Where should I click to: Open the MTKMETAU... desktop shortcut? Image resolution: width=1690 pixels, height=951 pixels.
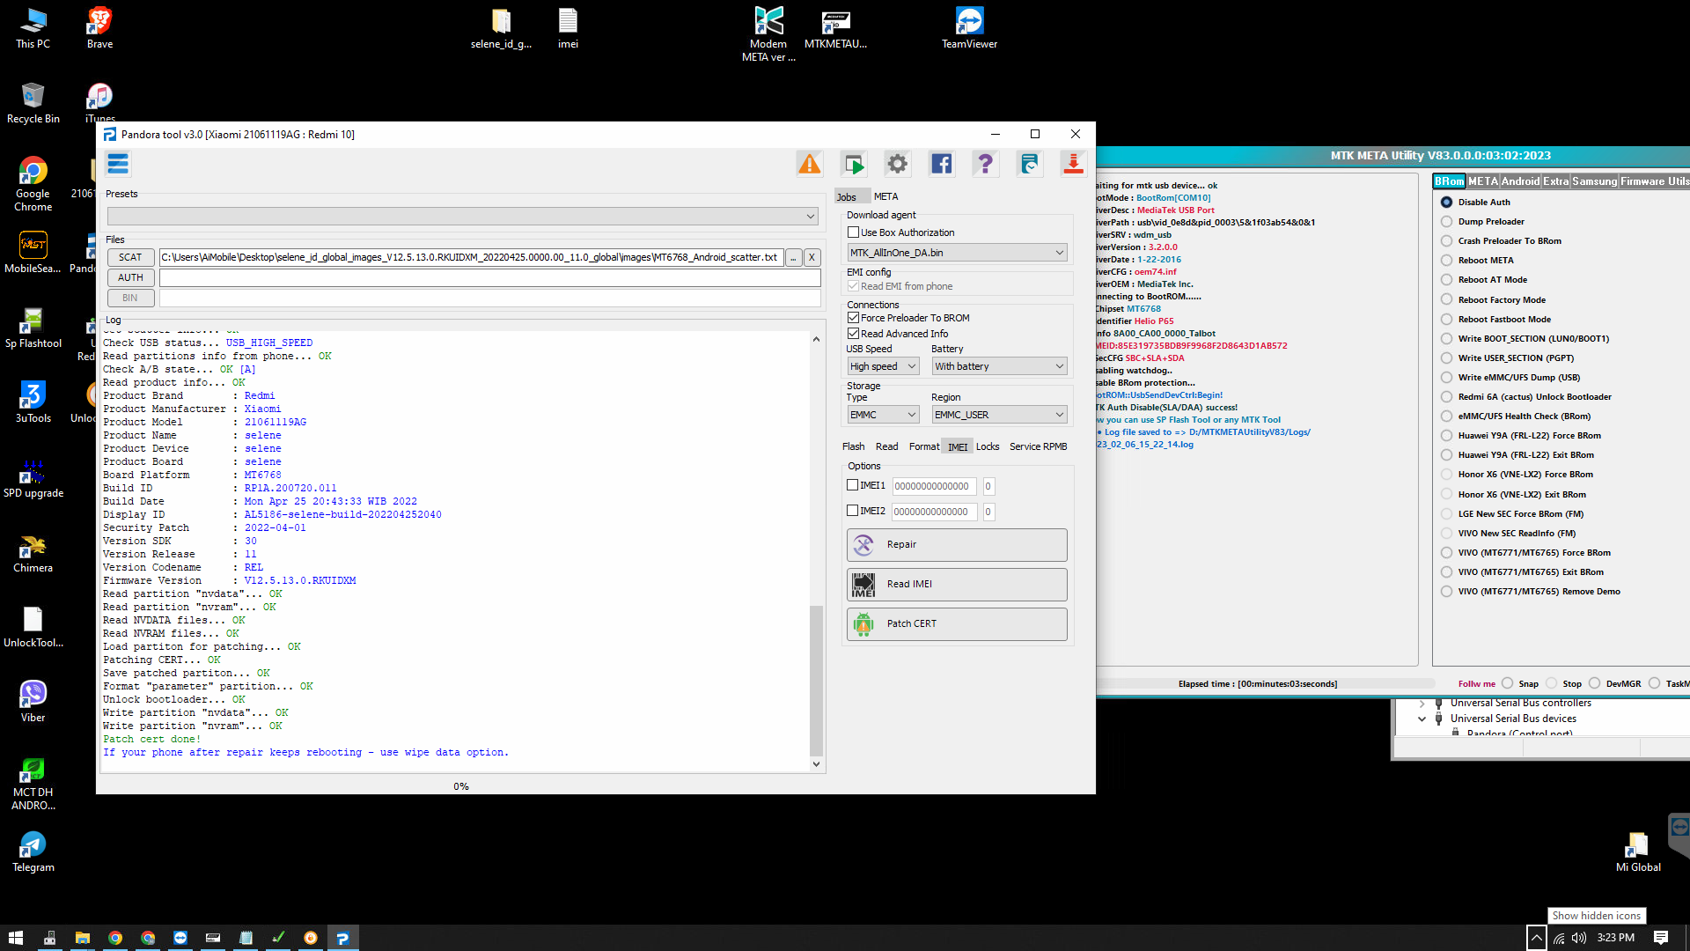(835, 28)
